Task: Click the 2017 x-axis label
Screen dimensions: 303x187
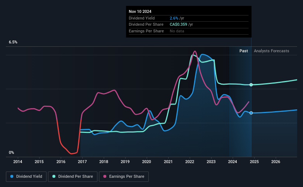Action: (x=82, y=162)
